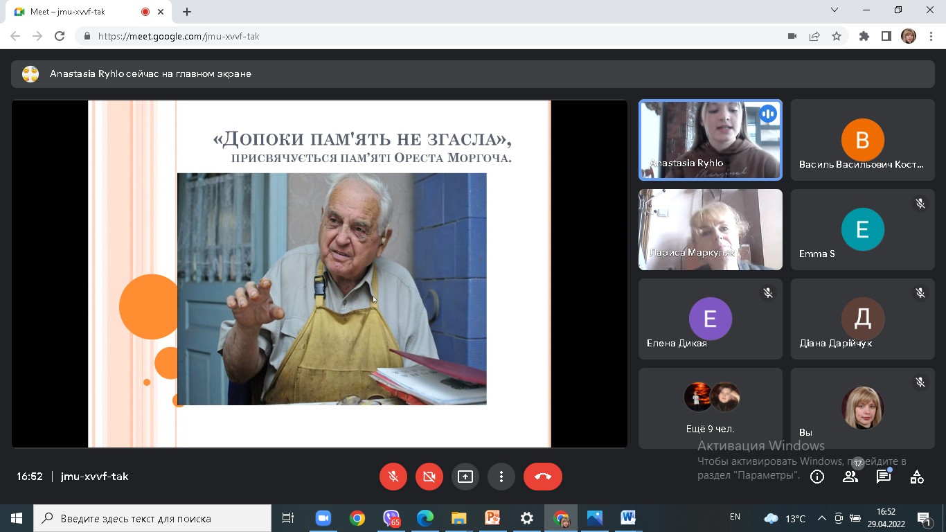Show the participants list panel

click(x=850, y=477)
